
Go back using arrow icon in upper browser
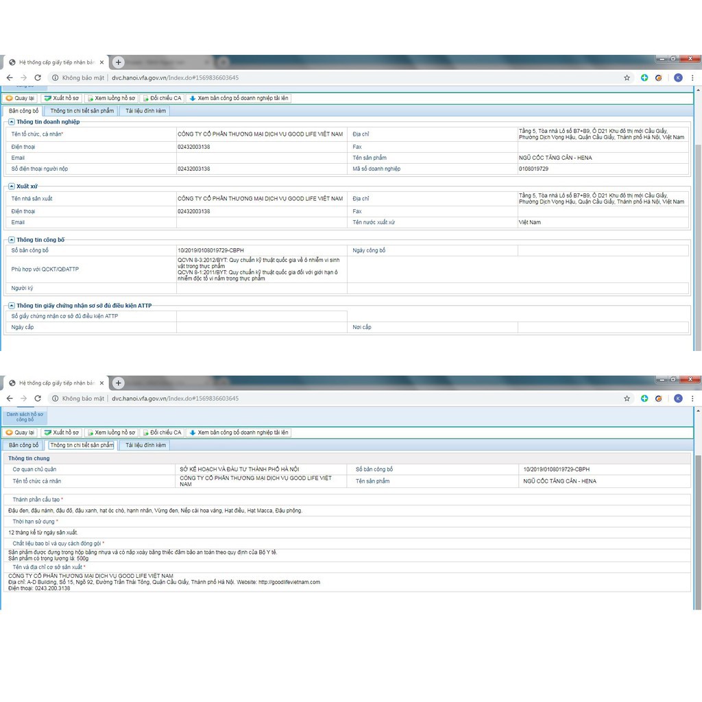click(10, 77)
